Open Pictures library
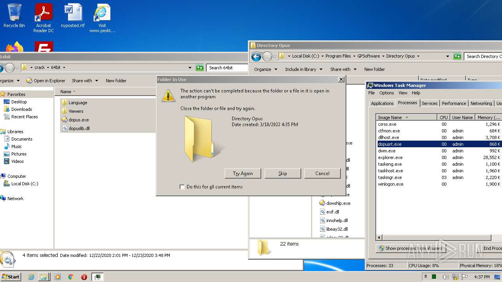The image size is (502, 282). (x=19, y=154)
